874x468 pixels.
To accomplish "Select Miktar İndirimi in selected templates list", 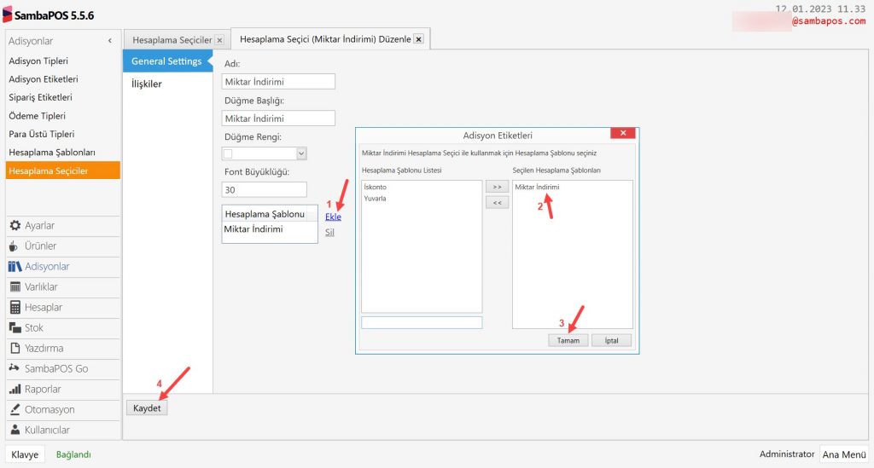I will [x=537, y=187].
